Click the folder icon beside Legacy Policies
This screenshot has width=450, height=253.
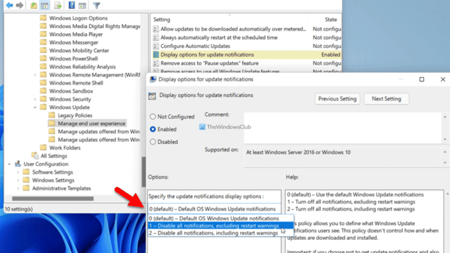(52, 115)
